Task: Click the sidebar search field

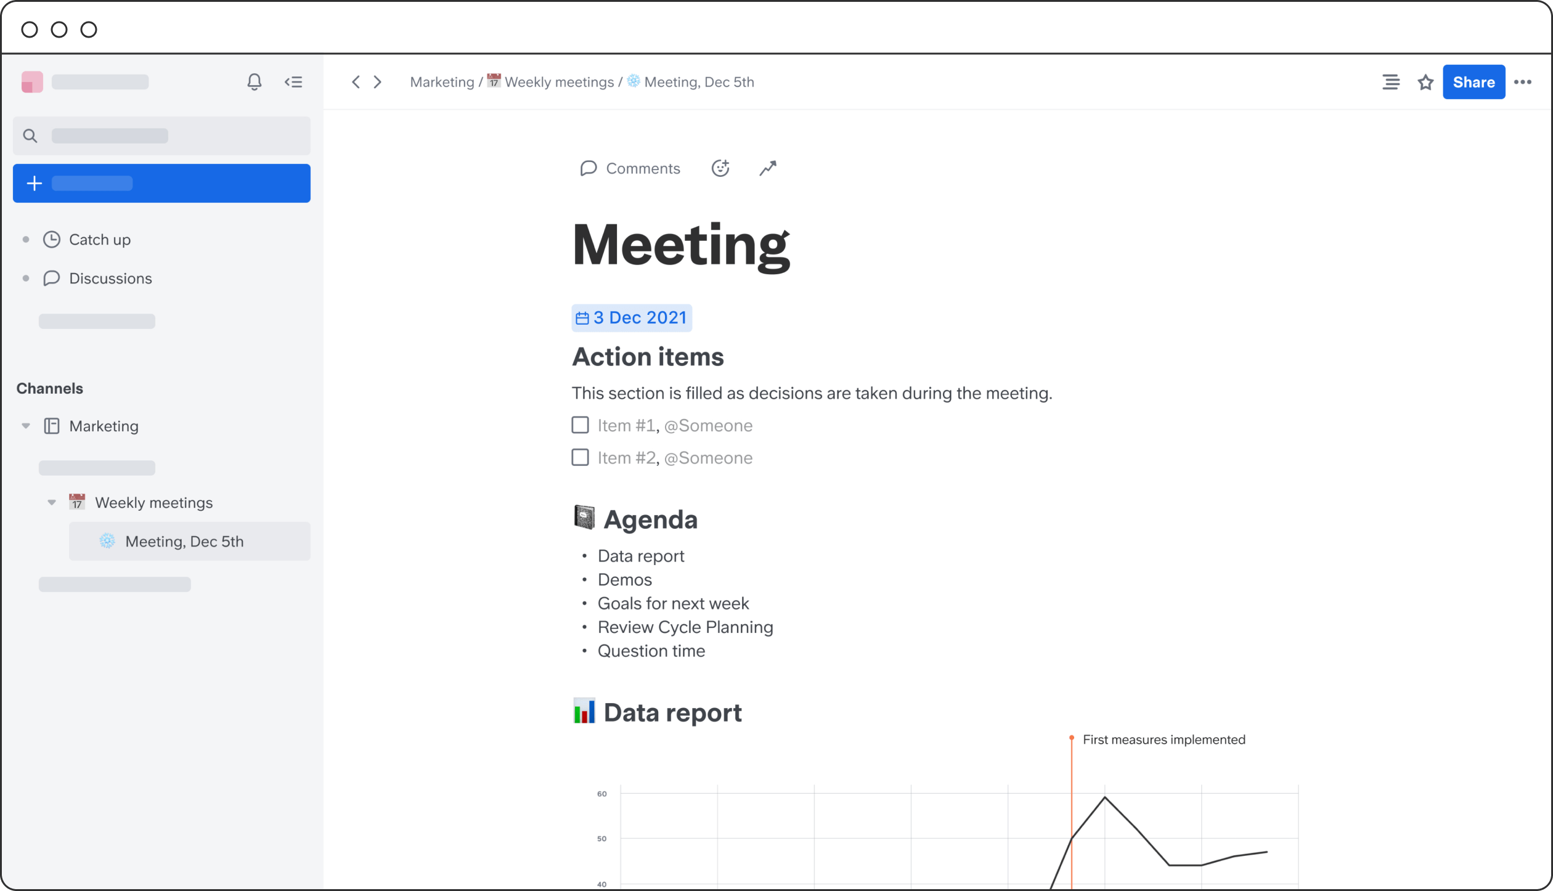Action: click(x=161, y=136)
